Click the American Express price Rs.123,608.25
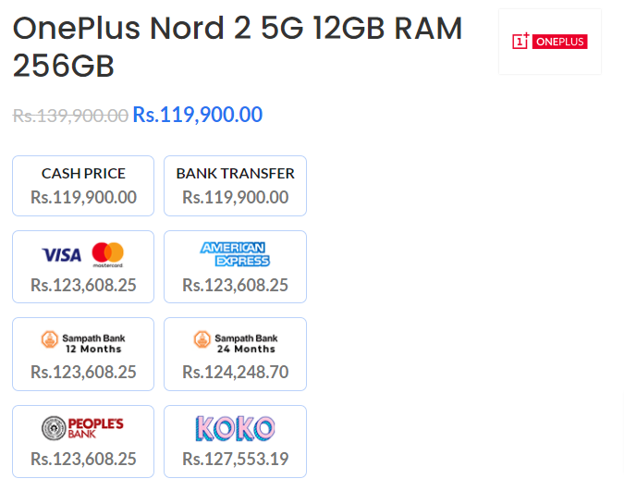Viewport: 624px width, 491px height. [x=235, y=285]
